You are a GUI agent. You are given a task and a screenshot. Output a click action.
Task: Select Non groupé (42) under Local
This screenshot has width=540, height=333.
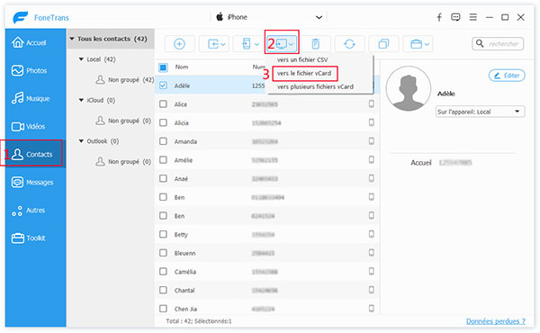coord(125,80)
